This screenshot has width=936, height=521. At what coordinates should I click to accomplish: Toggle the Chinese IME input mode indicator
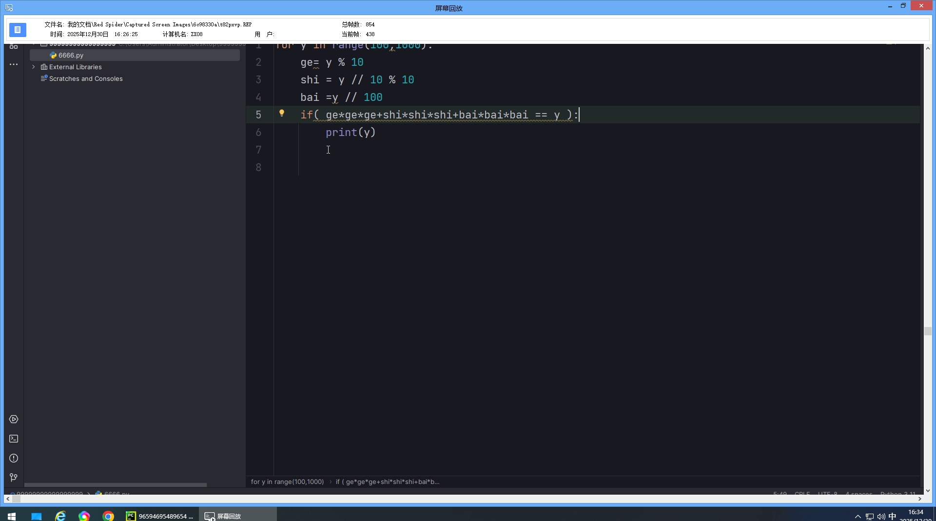pyautogui.click(x=892, y=516)
